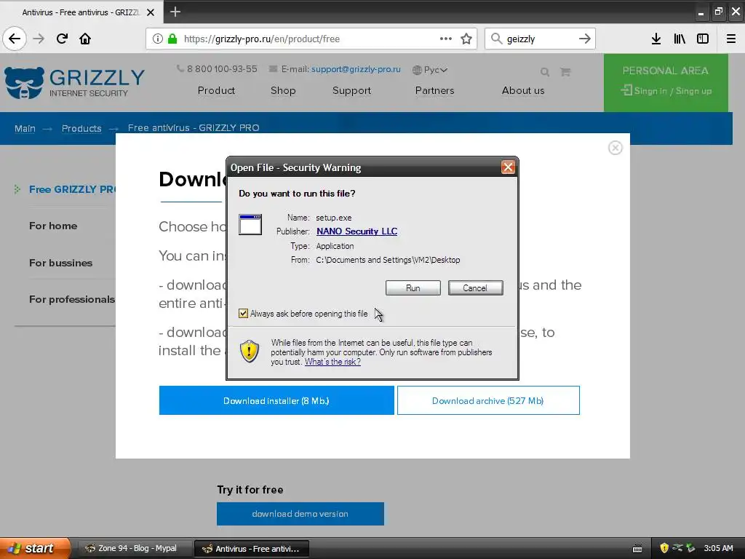Click Cancel in the Security Warning dialog
The height and width of the screenshot is (559, 745).
tap(475, 288)
